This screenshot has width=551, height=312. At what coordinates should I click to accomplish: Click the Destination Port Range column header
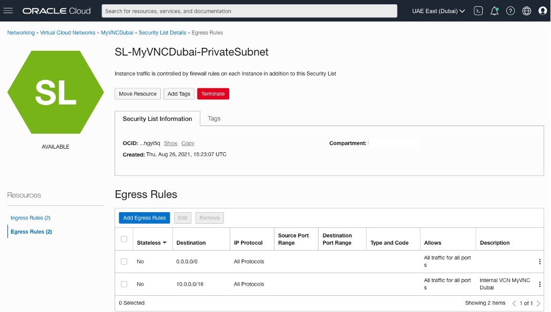tap(337, 239)
